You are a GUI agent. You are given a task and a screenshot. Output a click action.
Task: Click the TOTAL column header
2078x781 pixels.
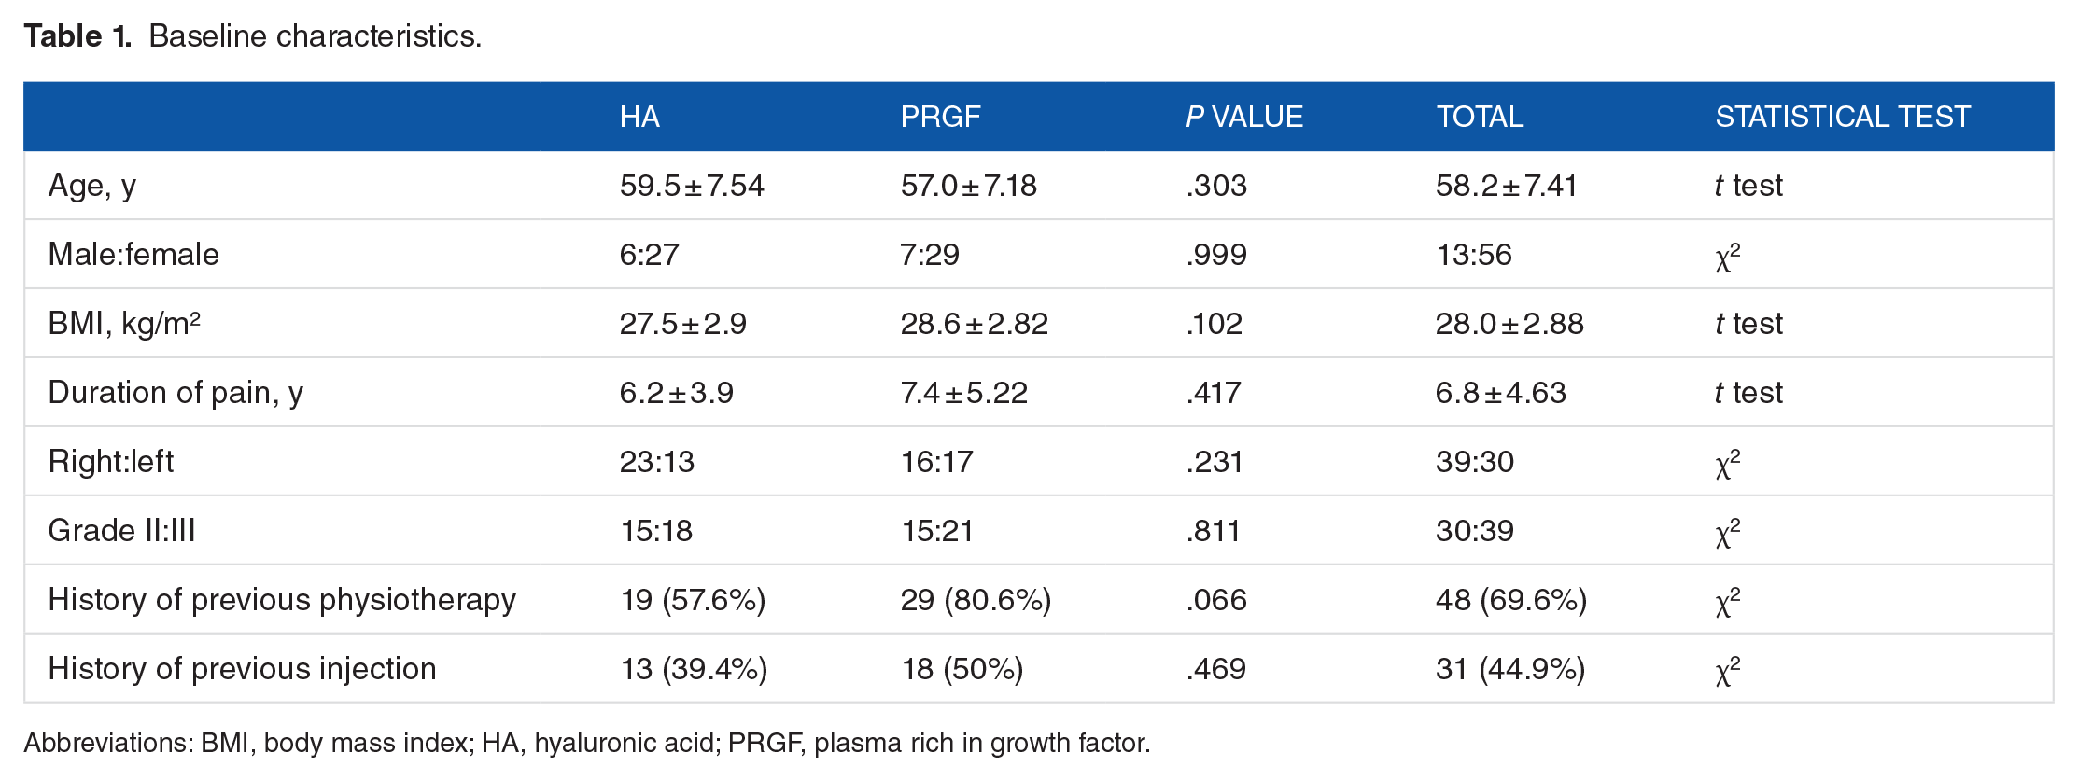point(1480,117)
